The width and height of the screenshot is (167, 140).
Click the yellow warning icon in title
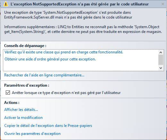6,4
